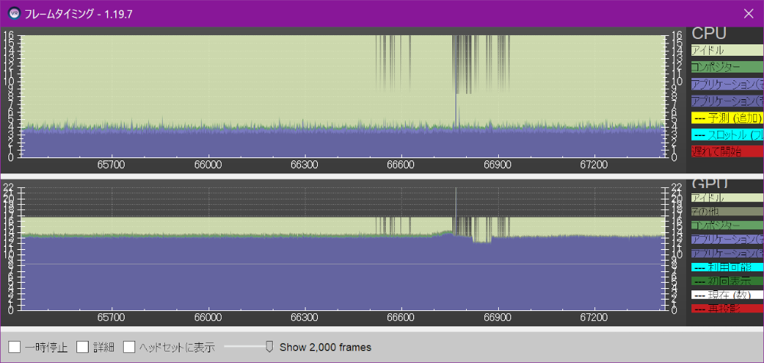
Task: Click the cyan スロットル legend entry
Action: 727,135
